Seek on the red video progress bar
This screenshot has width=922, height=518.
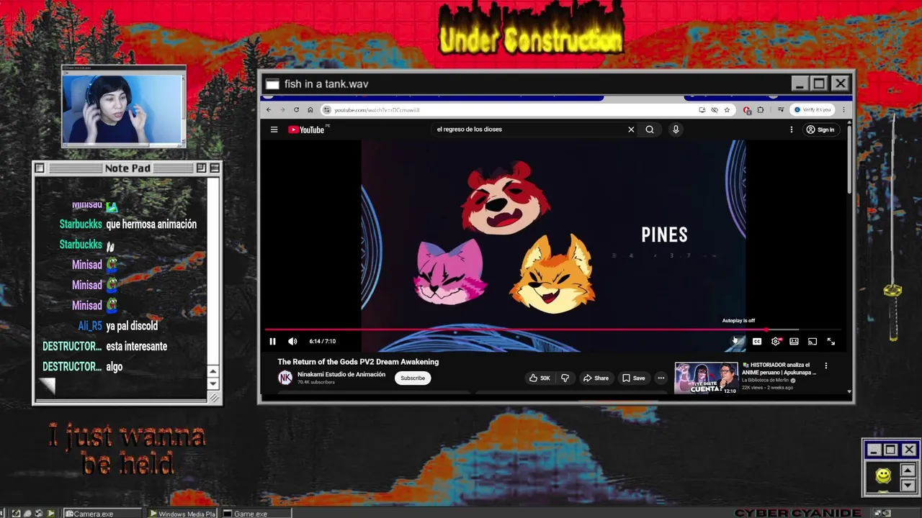pyautogui.click(x=552, y=330)
